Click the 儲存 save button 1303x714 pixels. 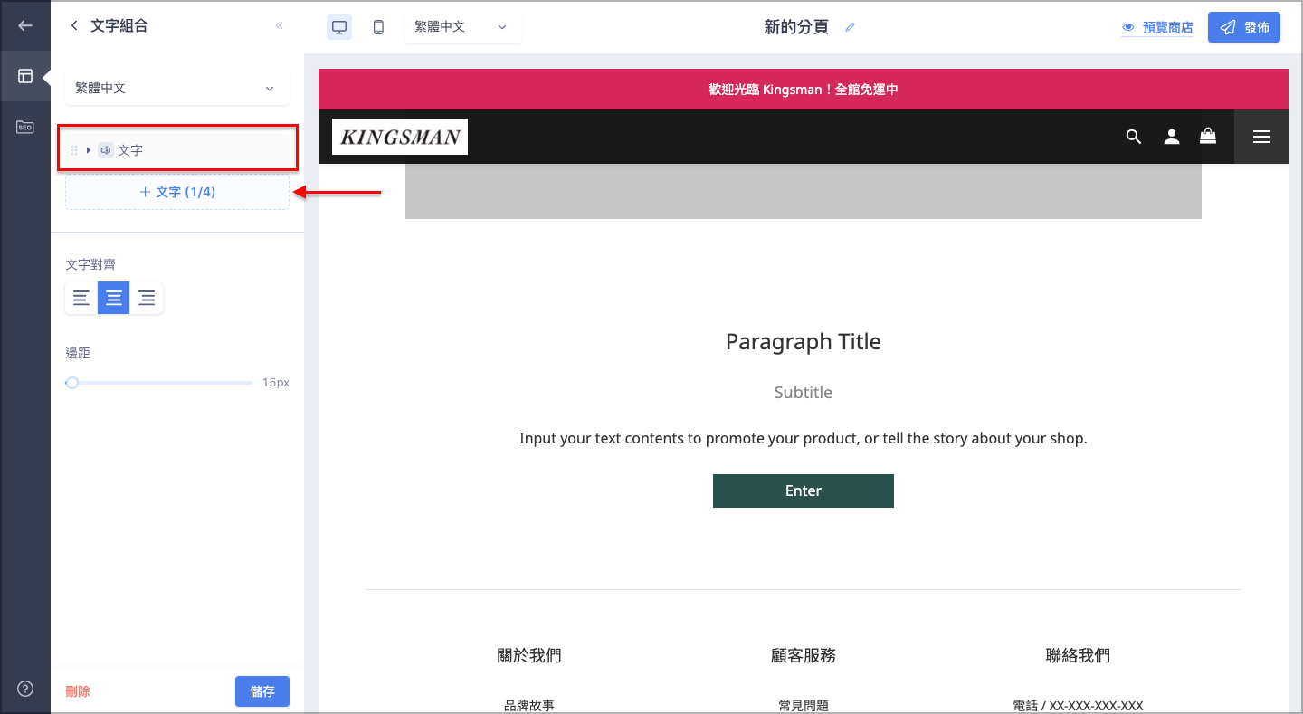[262, 691]
